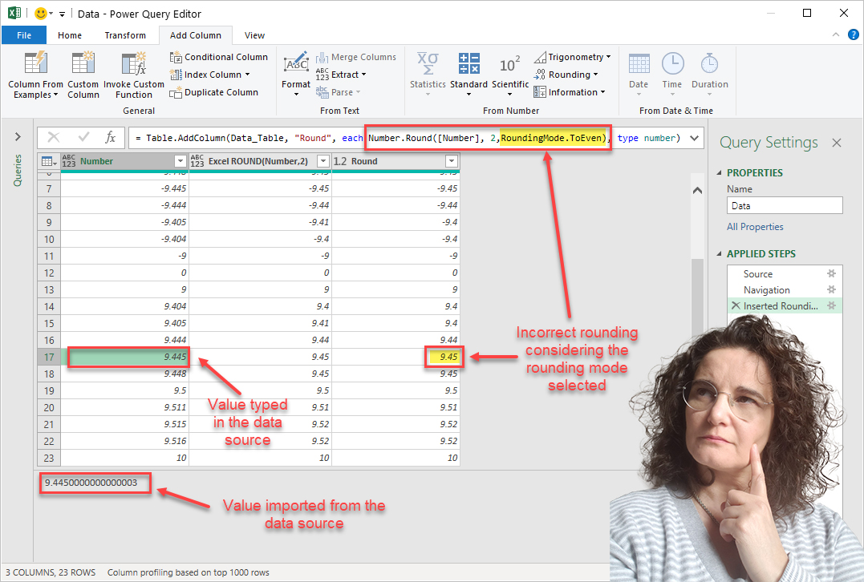Open Custom Column dialog
This screenshot has width=864, height=582.
[x=83, y=75]
